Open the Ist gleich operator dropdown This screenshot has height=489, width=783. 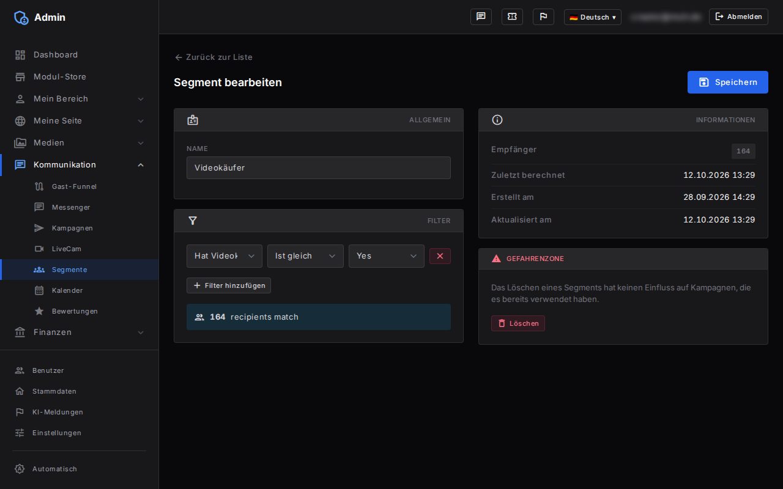(x=305, y=256)
